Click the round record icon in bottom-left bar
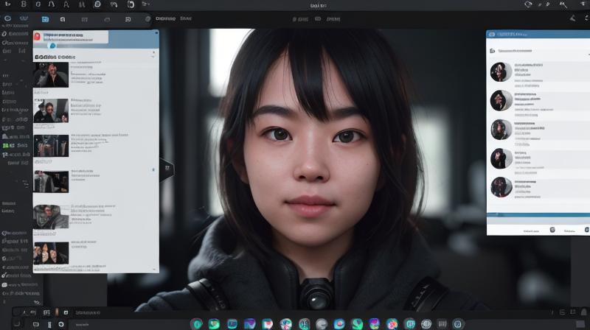 click(61, 324)
